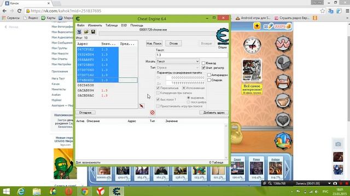Open the process list icon in Cheat Engine

tap(79, 32)
